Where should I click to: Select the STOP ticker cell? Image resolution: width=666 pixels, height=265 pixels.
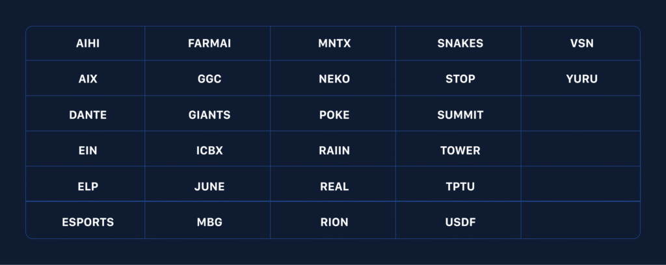point(460,79)
